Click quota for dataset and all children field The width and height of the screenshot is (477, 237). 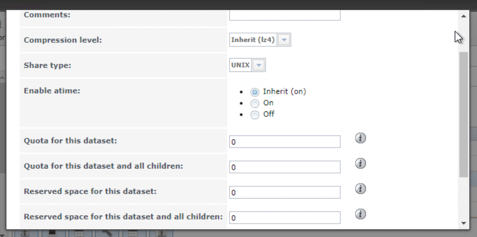click(x=285, y=167)
